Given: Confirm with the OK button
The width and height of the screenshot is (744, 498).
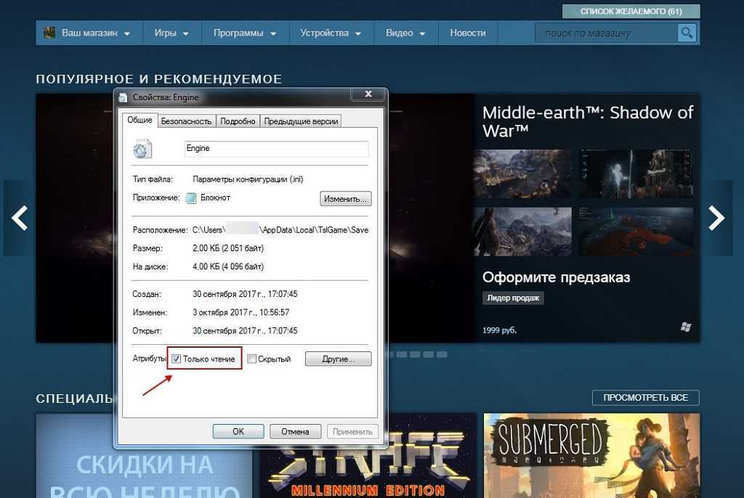Looking at the screenshot, I should point(238,431).
